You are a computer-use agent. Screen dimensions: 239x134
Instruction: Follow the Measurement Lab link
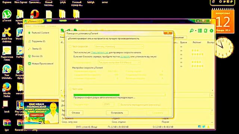[x=100, y=52]
